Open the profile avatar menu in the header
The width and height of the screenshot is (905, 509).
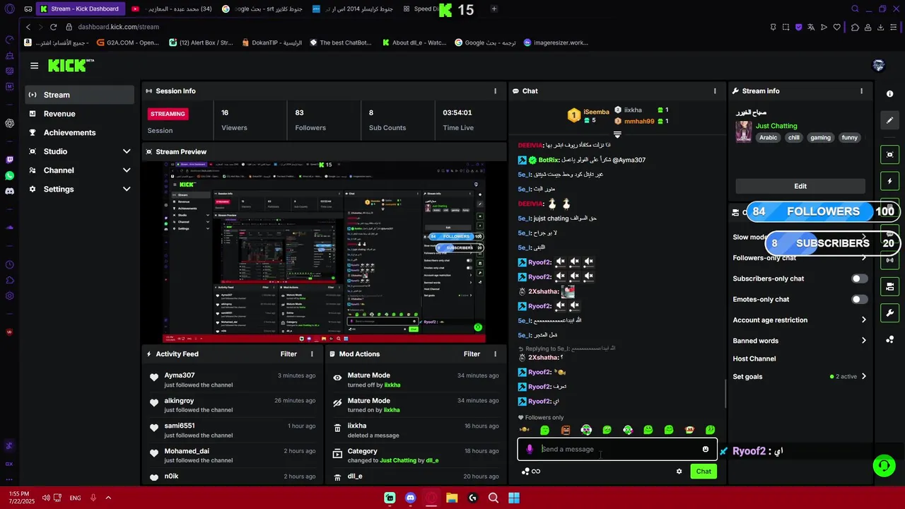pyautogui.click(x=879, y=66)
